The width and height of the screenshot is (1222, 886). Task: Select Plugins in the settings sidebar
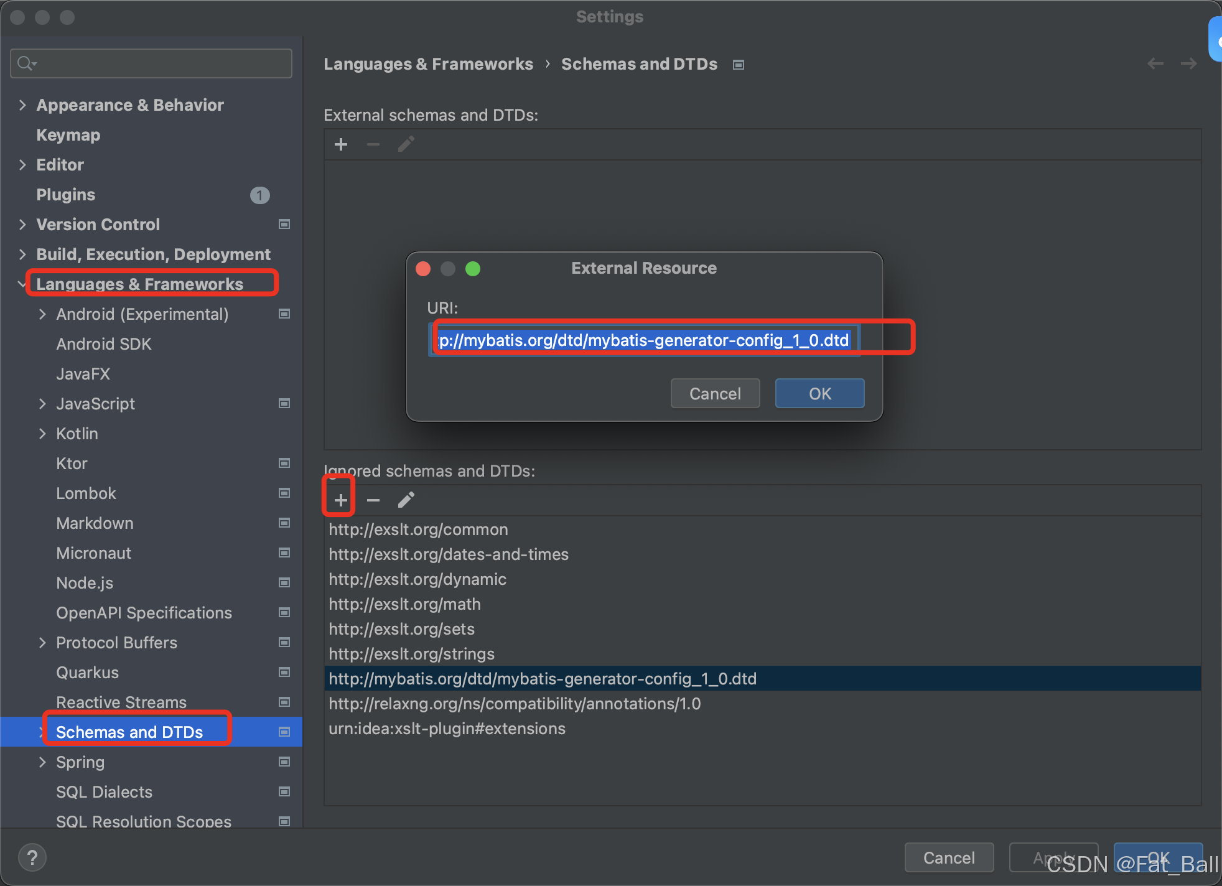tap(65, 194)
